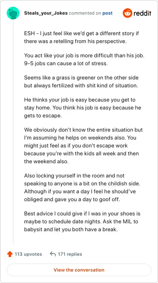Select the opening ESH different story paragraph
158x283 pixels.
(81, 38)
